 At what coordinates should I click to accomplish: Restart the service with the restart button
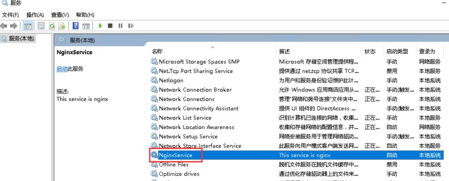131,26
